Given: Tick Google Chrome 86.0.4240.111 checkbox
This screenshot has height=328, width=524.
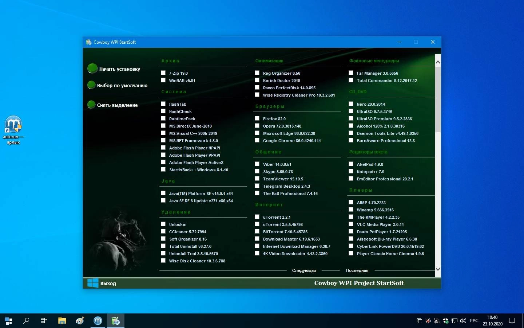Looking at the screenshot, I should click(x=257, y=140).
